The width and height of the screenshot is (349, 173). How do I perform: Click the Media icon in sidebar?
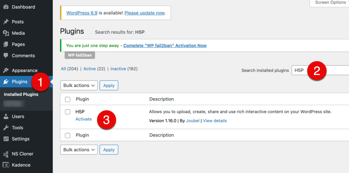tap(6, 33)
